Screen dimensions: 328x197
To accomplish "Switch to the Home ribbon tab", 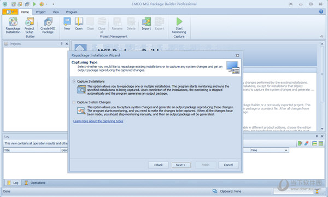I will pos(25,12).
